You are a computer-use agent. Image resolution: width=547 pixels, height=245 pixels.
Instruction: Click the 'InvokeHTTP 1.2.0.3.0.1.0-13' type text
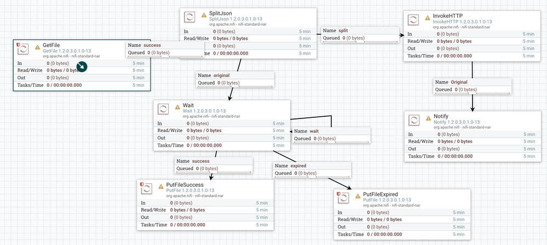pos(463,21)
